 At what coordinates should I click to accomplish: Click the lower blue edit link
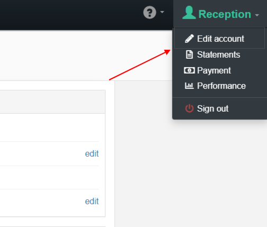click(92, 201)
